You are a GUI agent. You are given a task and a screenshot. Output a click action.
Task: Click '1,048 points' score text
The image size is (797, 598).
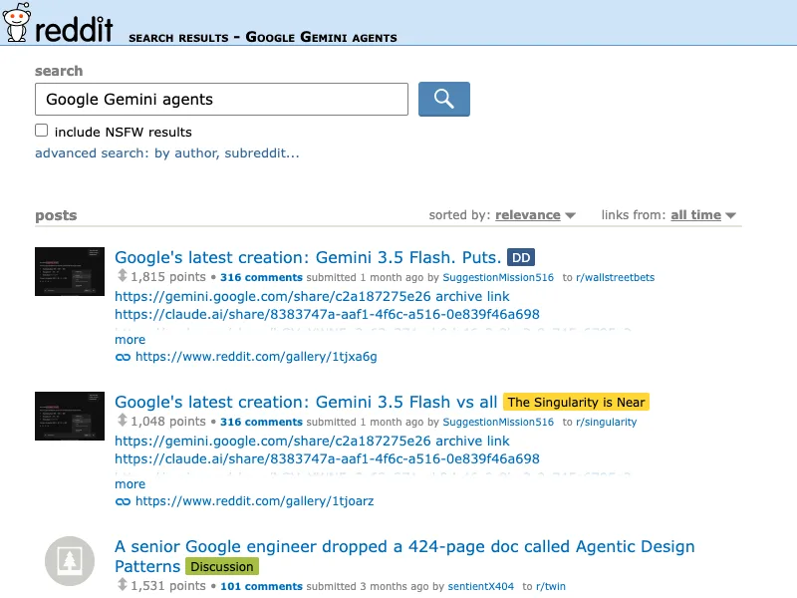[168, 422]
